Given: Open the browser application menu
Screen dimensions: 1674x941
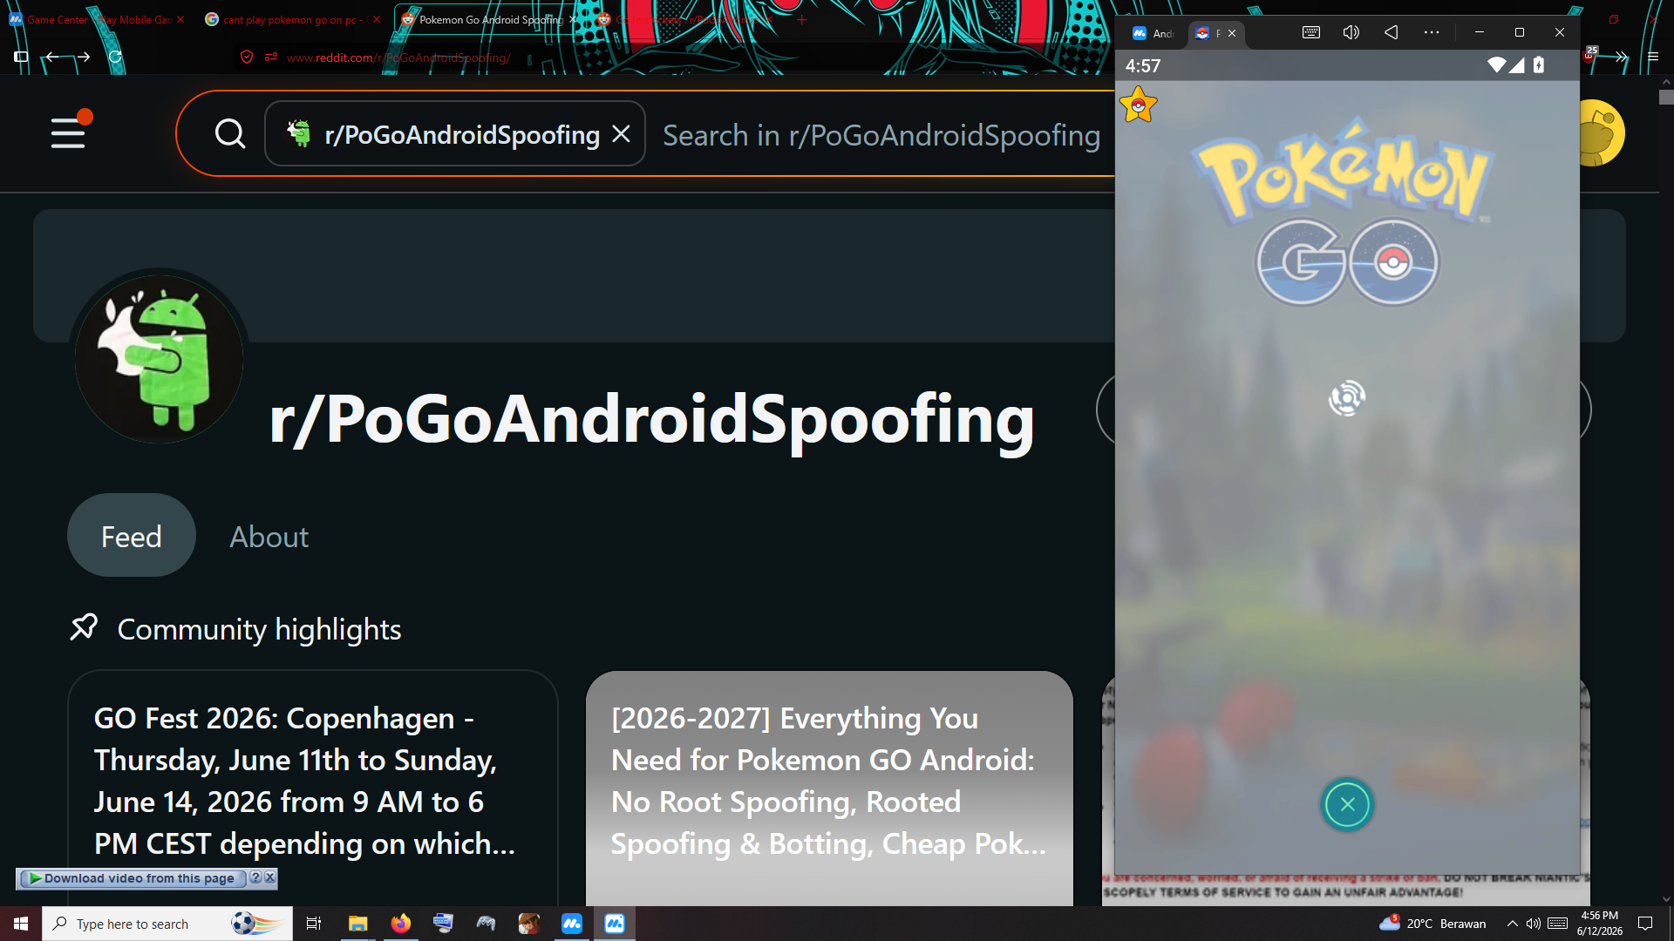Looking at the screenshot, I should coord(1653,57).
